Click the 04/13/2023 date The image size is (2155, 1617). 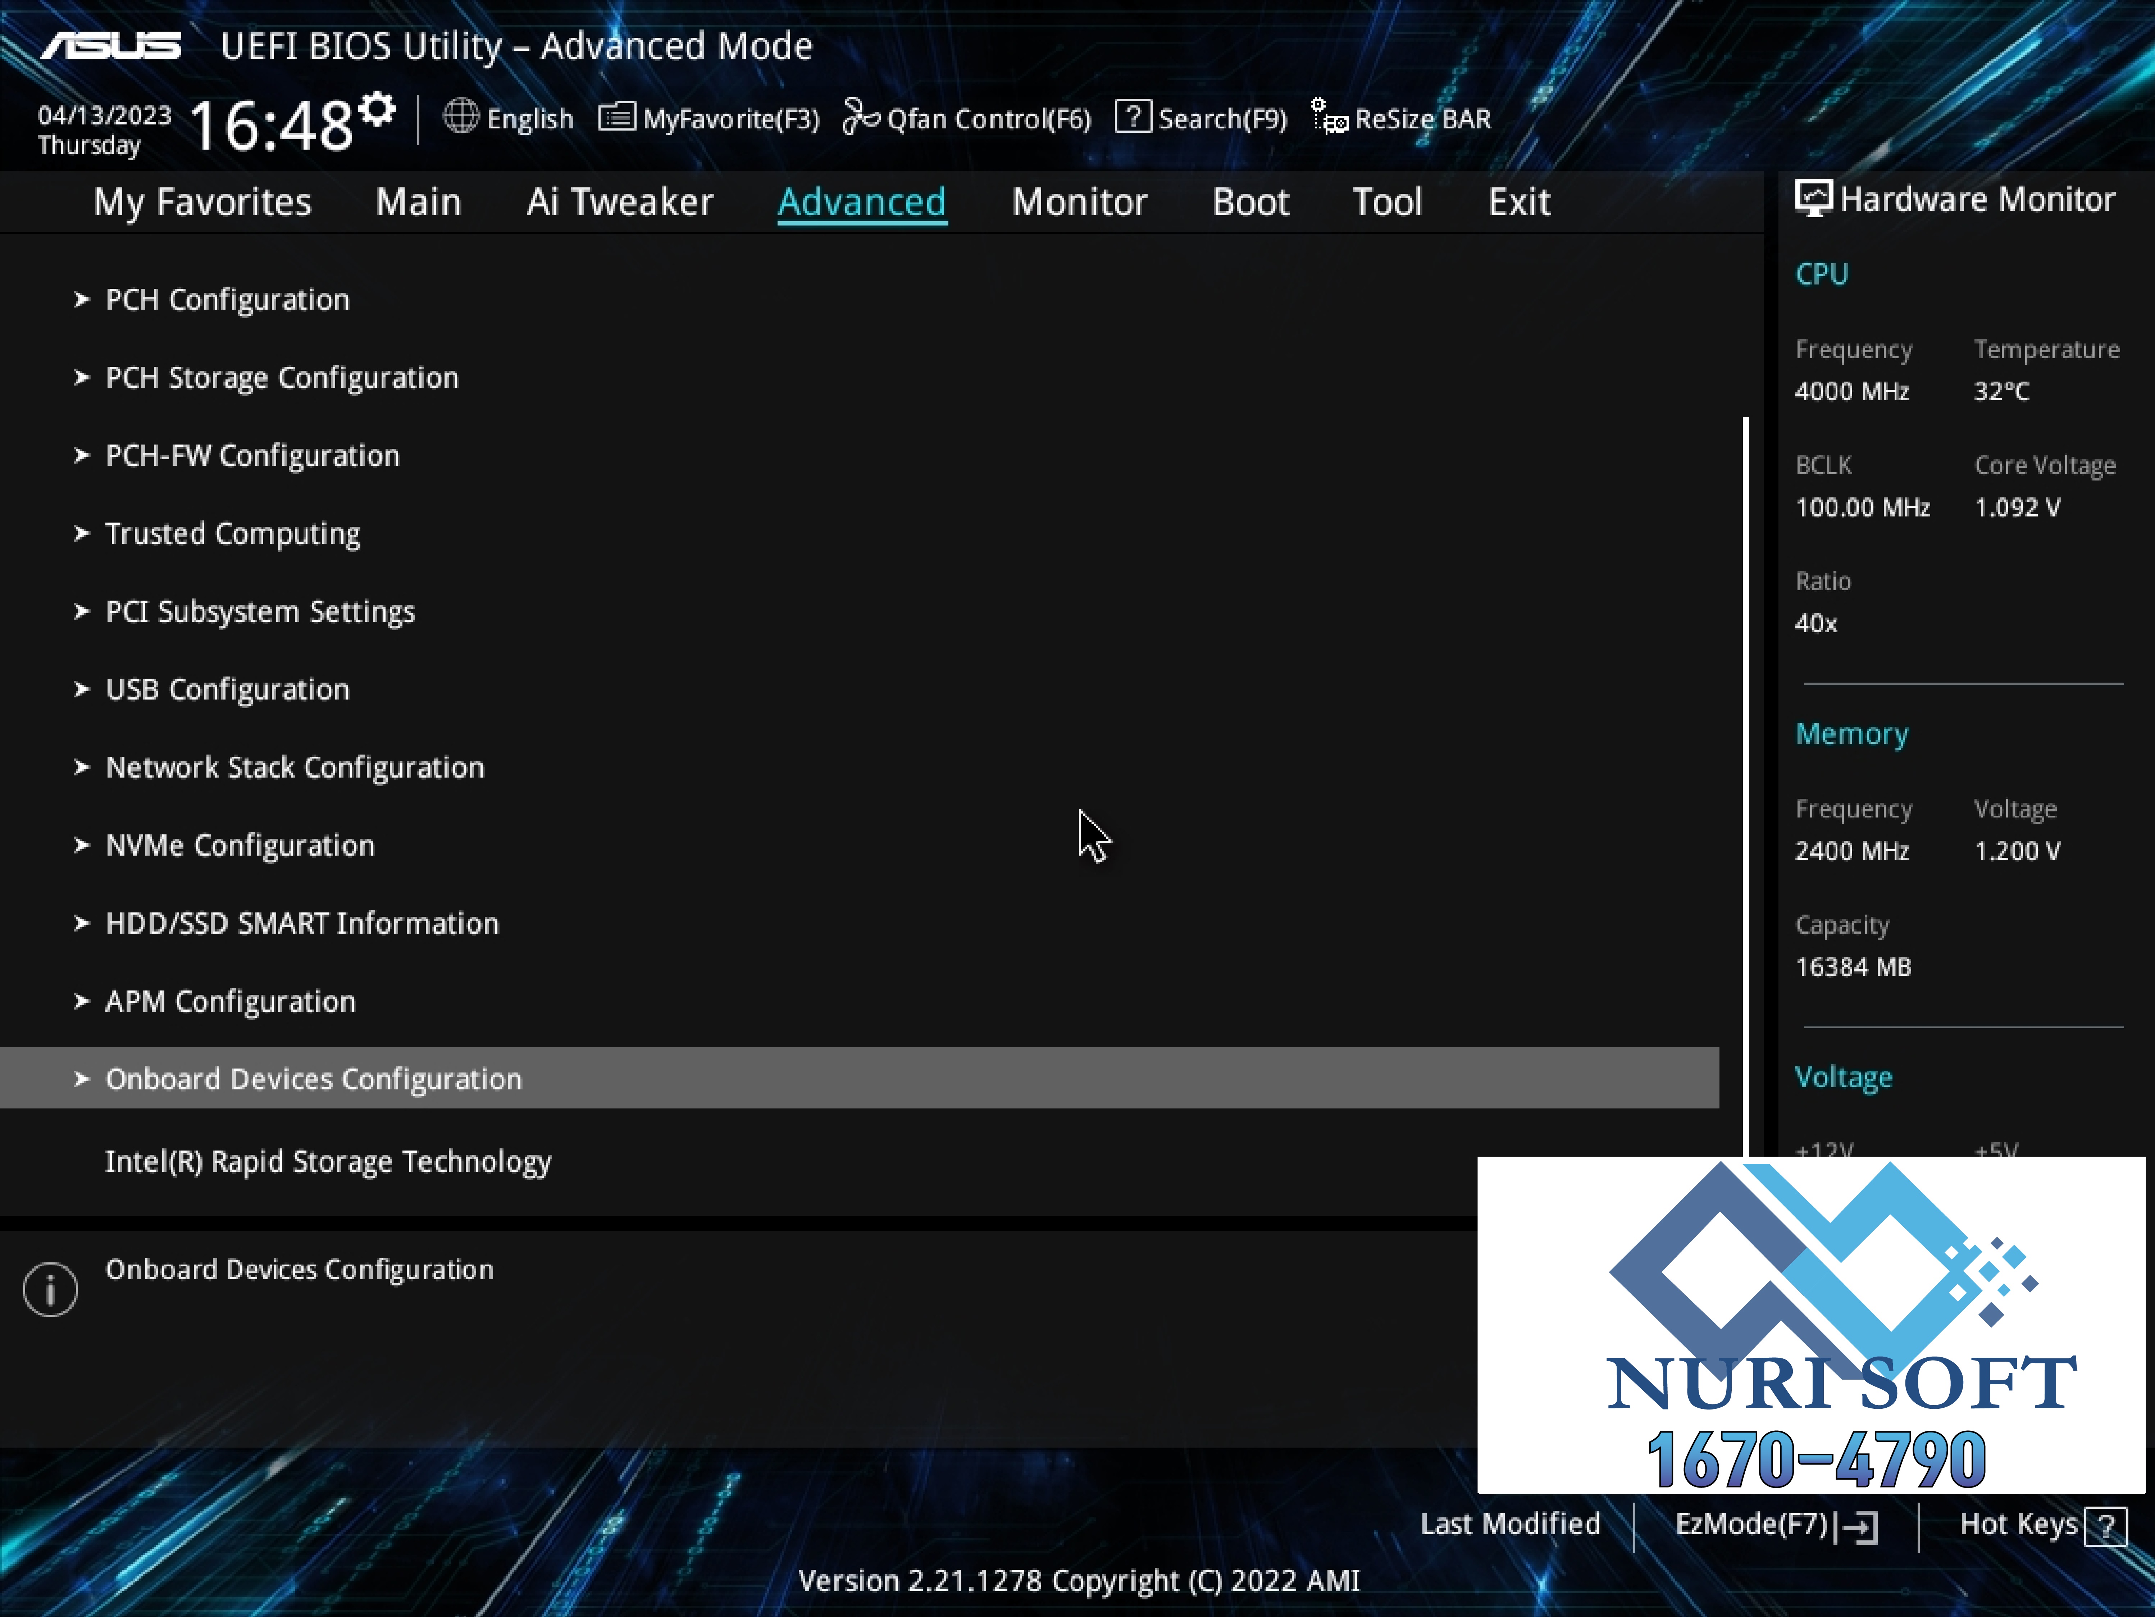click(x=104, y=115)
